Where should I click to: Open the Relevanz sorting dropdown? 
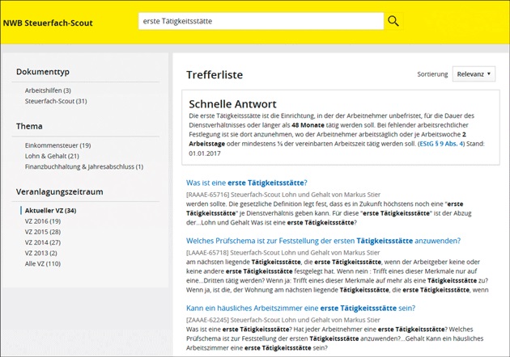click(x=474, y=73)
